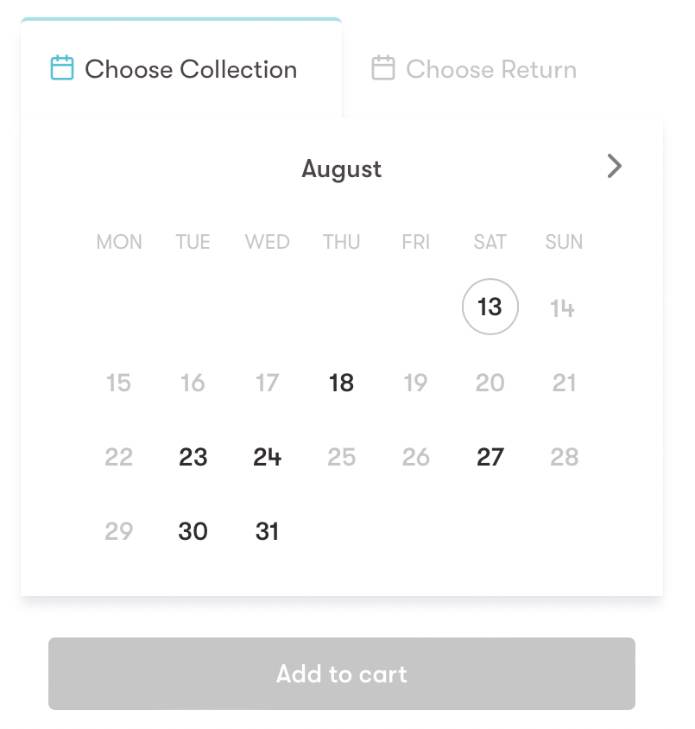Switch to the Choose Collection tab
This screenshot has height=729, width=695.
181,69
